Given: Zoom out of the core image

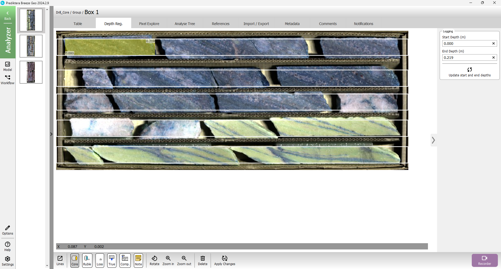Looking at the screenshot, I should 184,260.
